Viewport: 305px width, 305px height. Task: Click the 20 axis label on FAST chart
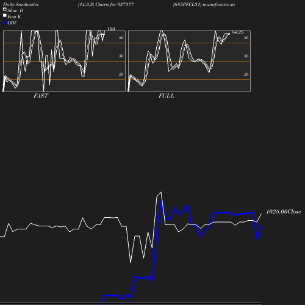click(121, 74)
